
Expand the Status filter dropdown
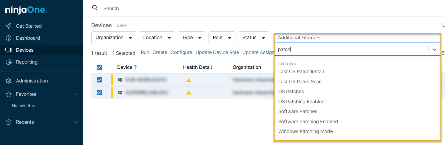coord(253,38)
